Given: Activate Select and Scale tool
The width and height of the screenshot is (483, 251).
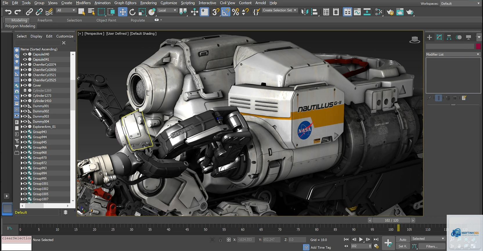Looking at the screenshot, I should tap(142, 12).
